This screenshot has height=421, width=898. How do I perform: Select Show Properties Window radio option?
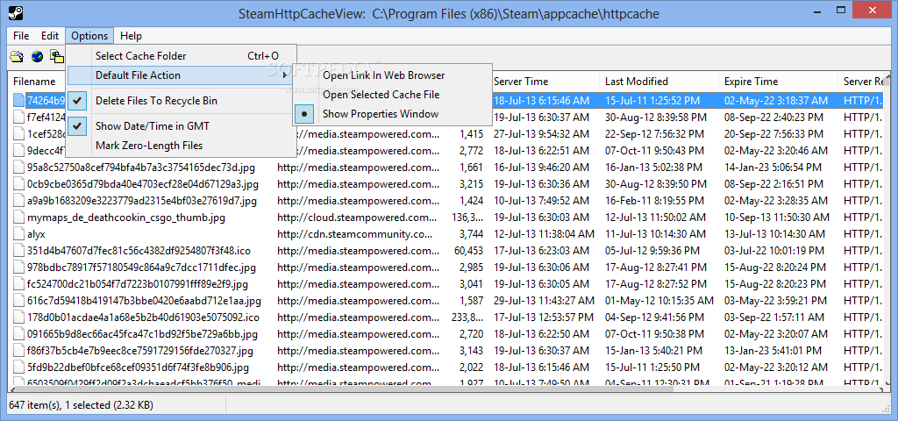392,114
